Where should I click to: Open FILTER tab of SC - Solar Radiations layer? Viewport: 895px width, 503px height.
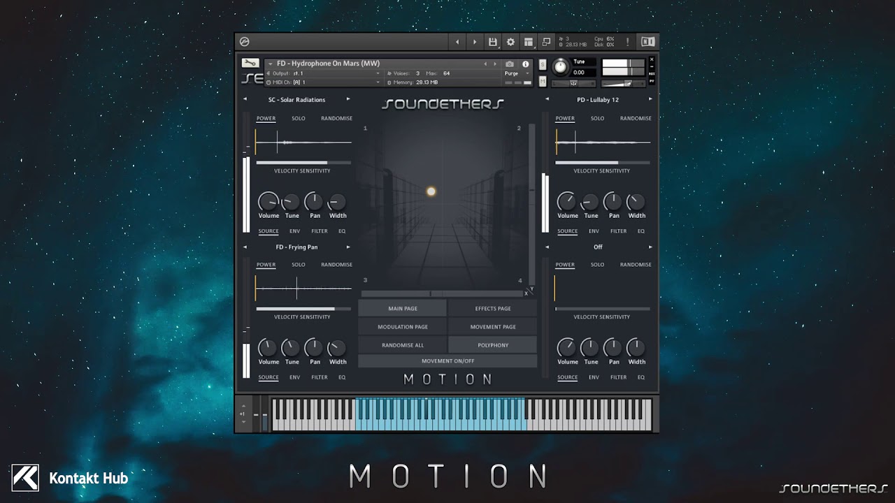(320, 231)
